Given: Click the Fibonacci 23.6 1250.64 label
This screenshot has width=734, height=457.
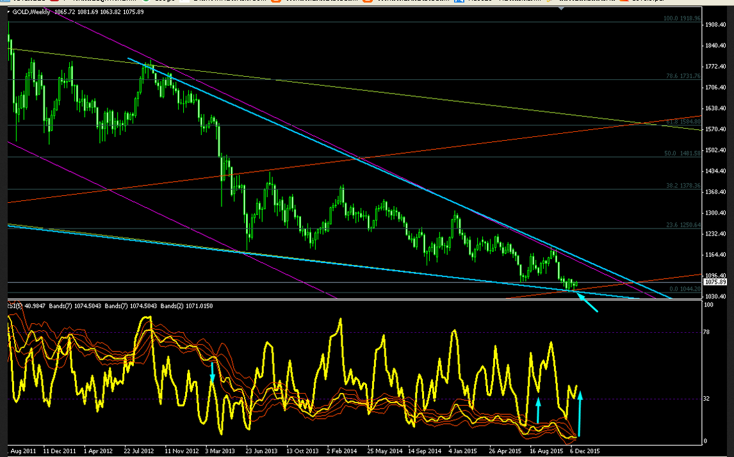Looking at the screenshot, I should [683, 225].
